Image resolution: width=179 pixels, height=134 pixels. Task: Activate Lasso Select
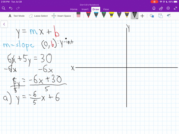(38, 16)
